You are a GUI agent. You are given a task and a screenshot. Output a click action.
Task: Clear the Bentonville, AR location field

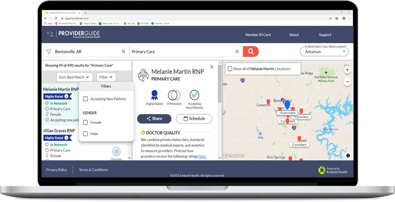123,51
